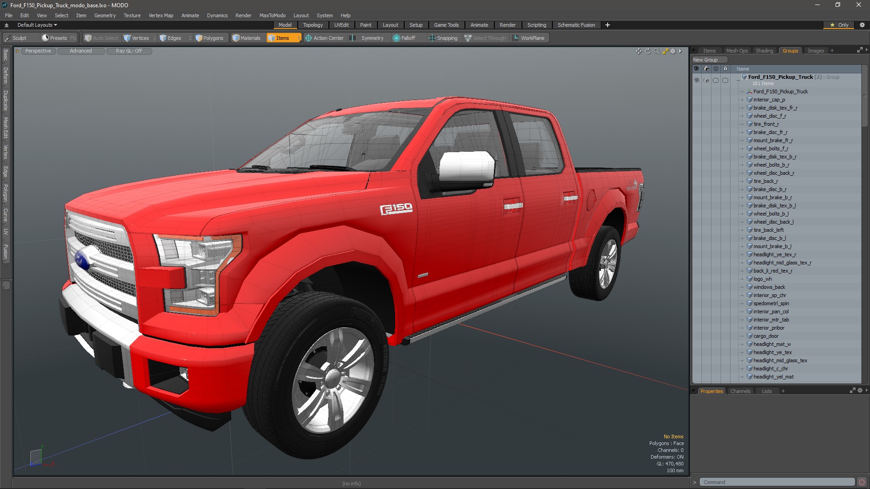Open the Advanced shading style dropdown
870x489 pixels.
81,51
